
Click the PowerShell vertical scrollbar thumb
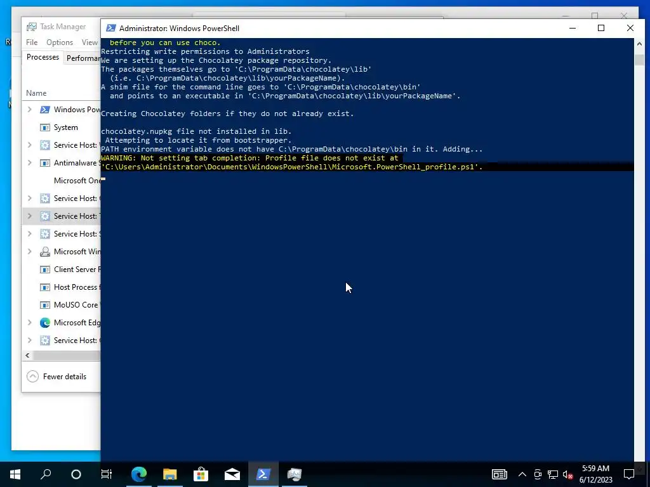pos(639,60)
